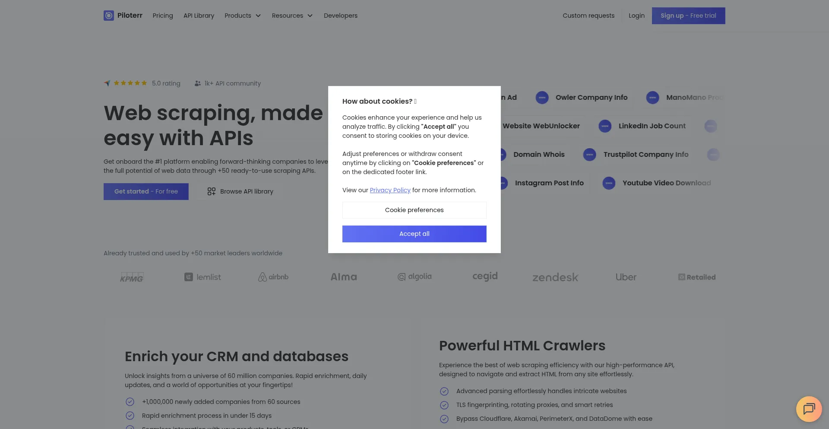Click the Login link
Image resolution: width=829 pixels, height=429 pixels.
pyautogui.click(x=636, y=16)
